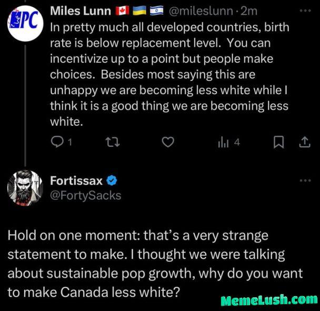
Task: Click Fortissax's blue verified badge
Action: click(112, 181)
